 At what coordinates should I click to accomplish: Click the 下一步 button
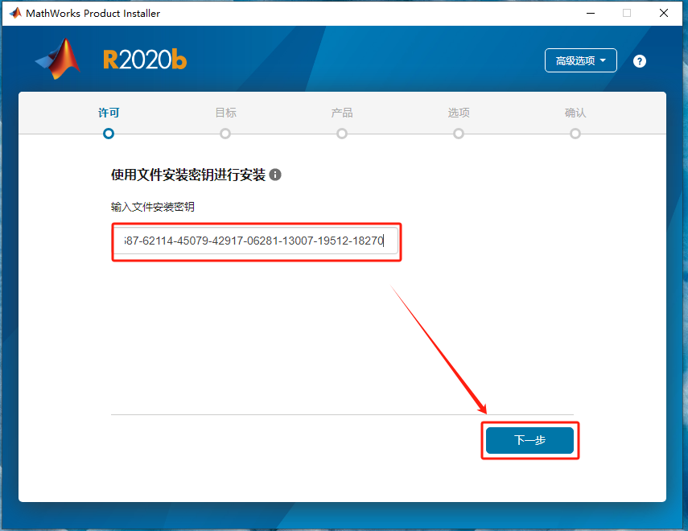[x=529, y=440]
